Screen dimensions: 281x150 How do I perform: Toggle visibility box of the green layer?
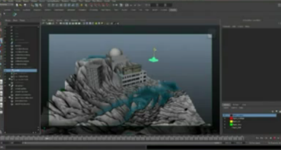pyautogui.click(x=225, y=125)
